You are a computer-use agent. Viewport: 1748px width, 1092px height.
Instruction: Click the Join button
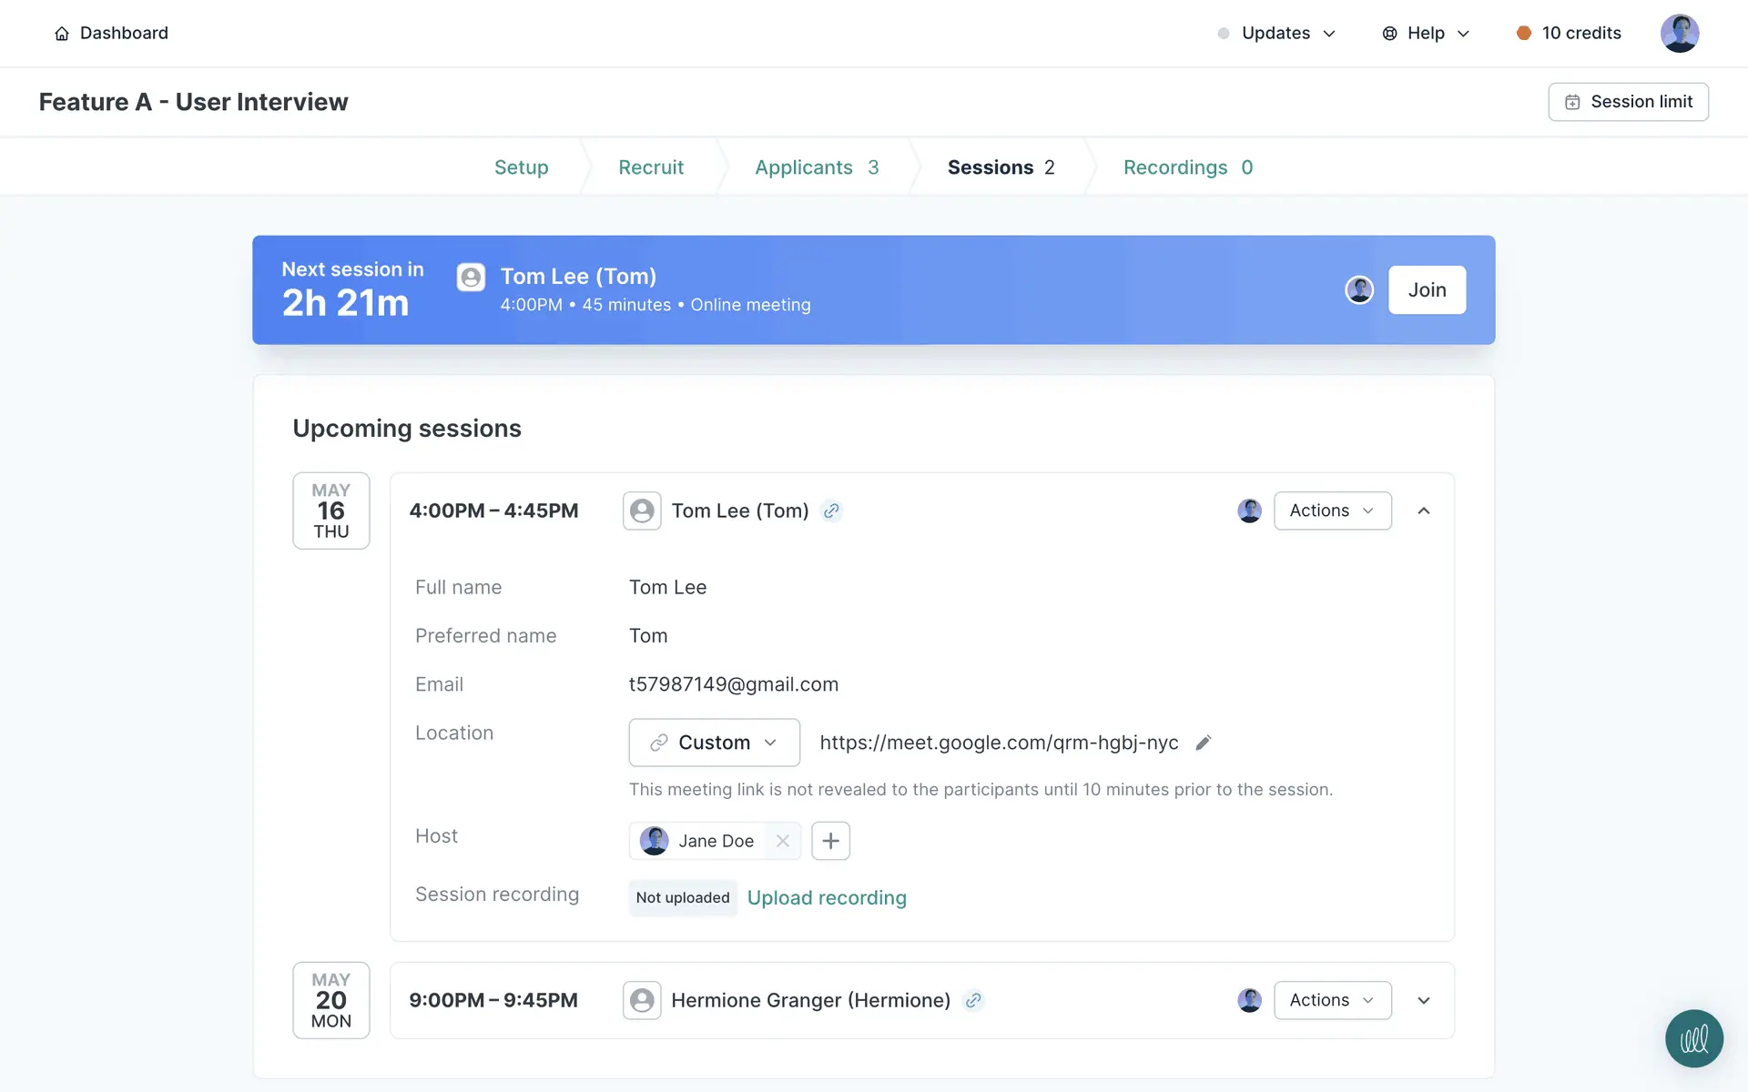click(1427, 290)
